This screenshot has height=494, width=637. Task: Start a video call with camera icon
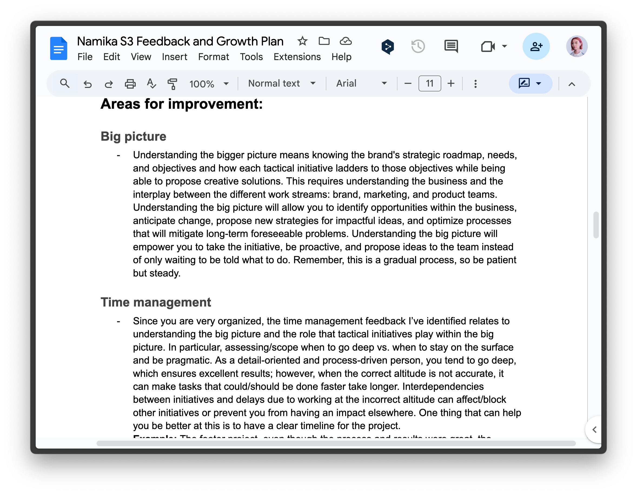(488, 46)
